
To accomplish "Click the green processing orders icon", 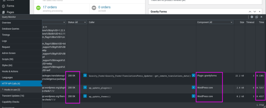I will click(38, 8).
